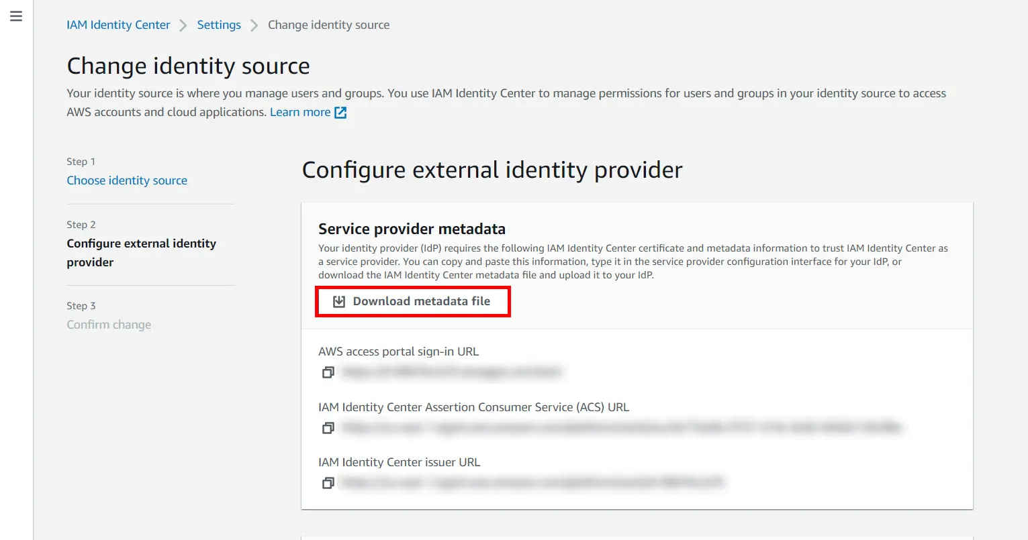Click the Service provider metadata heading

pyautogui.click(x=412, y=229)
